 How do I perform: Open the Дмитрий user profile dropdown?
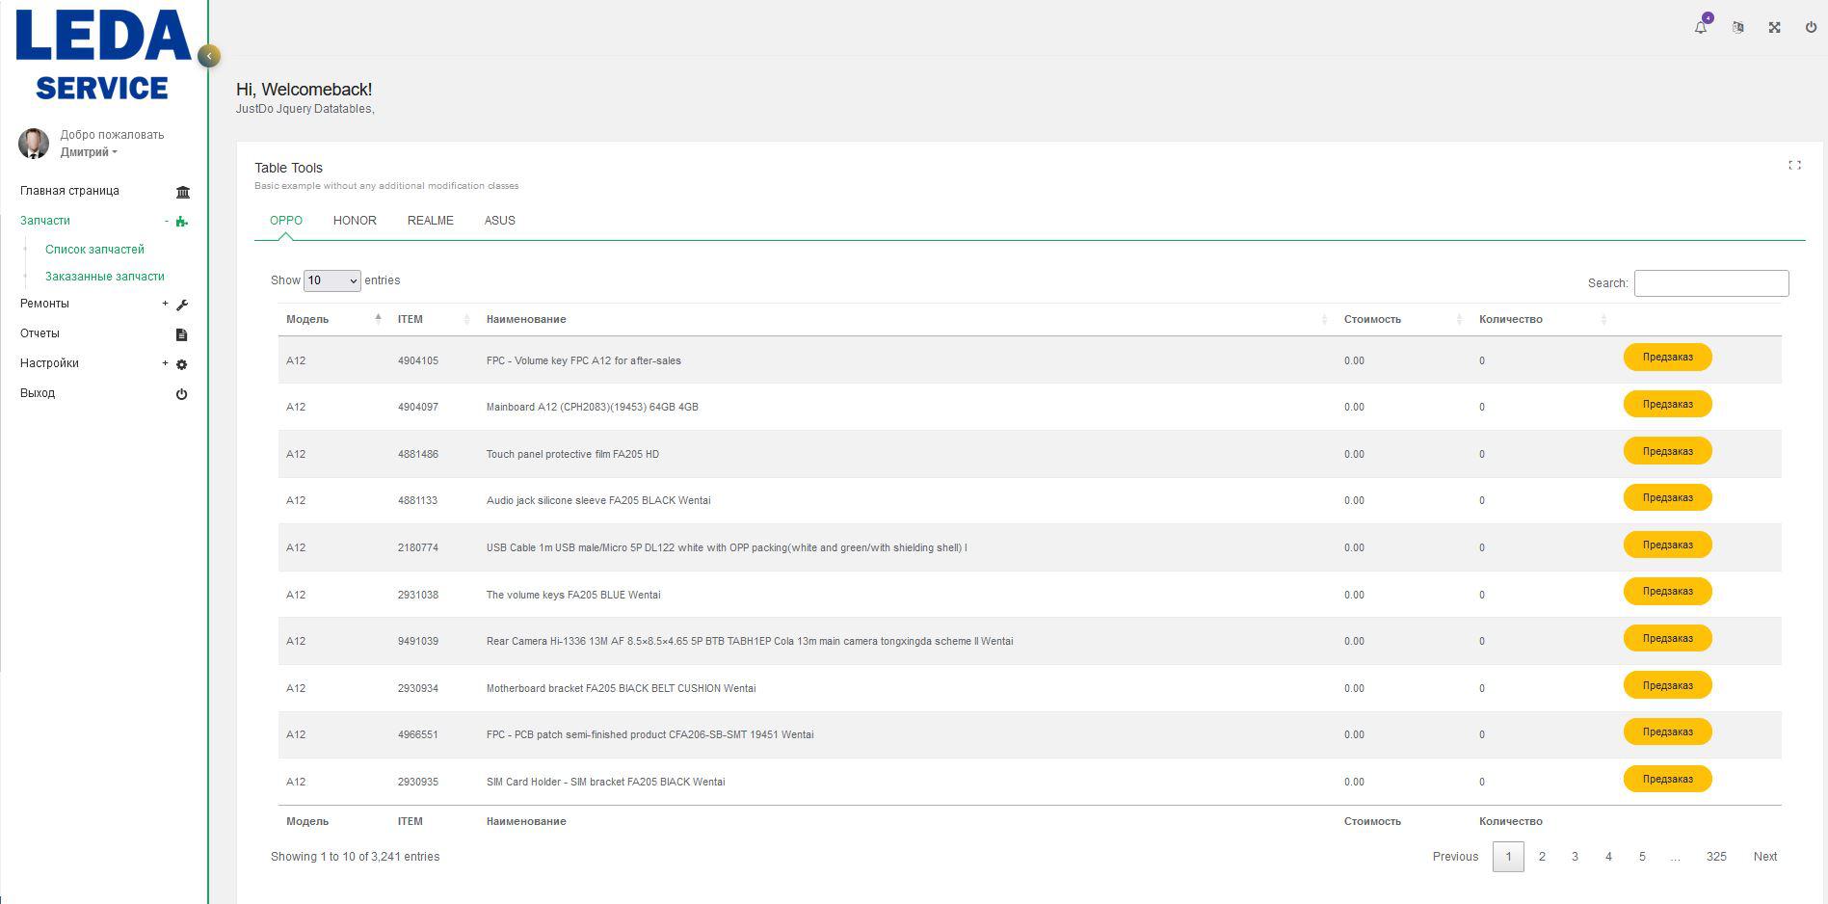[88, 152]
